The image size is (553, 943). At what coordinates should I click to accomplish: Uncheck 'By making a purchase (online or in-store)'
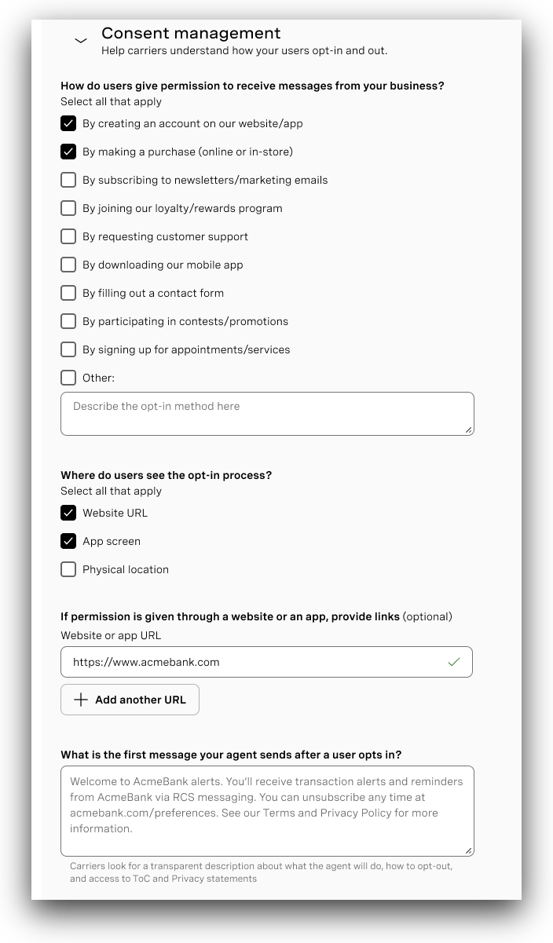(x=68, y=152)
